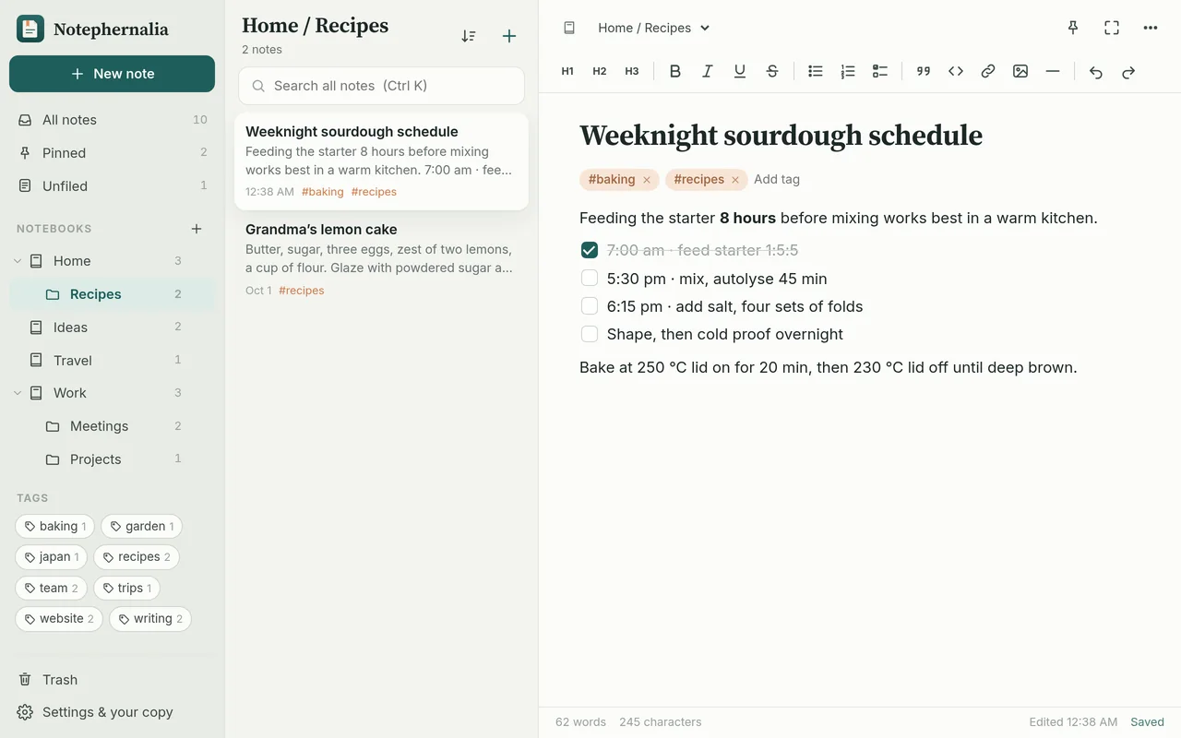Insert a horizontal rule
This screenshot has width=1181, height=738.
pos(1053,71)
